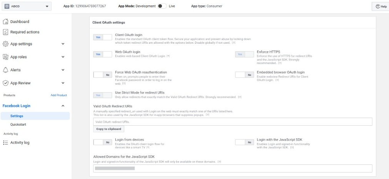Click the Dashboard home icon

5,21
